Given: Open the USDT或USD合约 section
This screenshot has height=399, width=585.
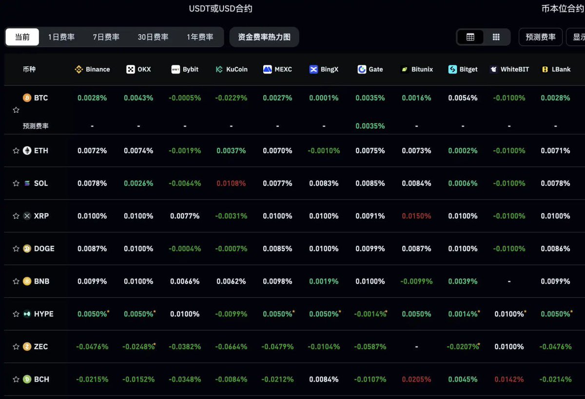Looking at the screenshot, I should coord(221,8).
